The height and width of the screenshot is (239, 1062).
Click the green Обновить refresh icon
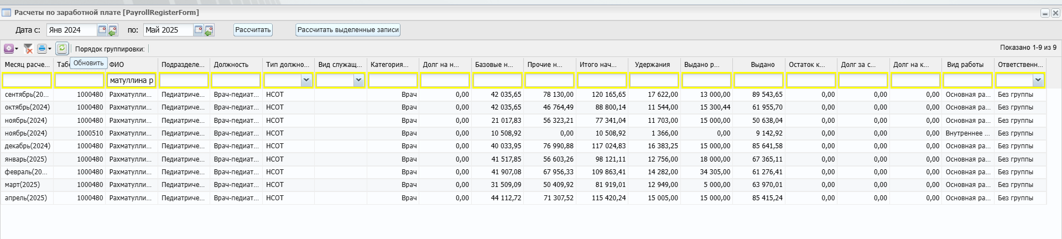click(x=62, y=49)
